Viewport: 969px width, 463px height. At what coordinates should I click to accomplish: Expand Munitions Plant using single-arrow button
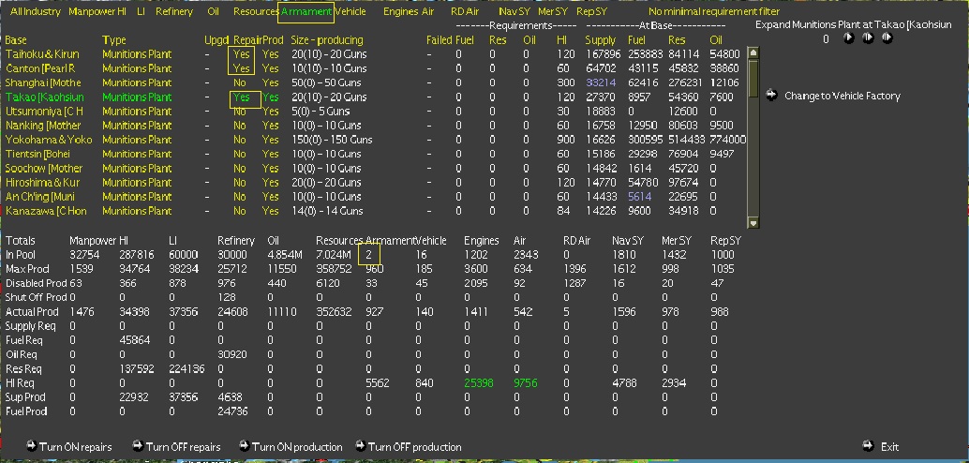click(x=848, y=38)
